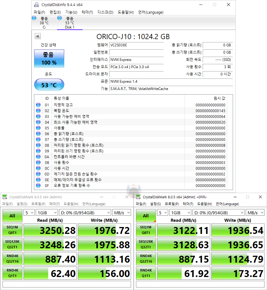The height and width of the screenshot is (290, 267).
Task: Open 파일(F) menu in right CrystalDiskMark 0Fill window
Action: [x=141, y=204]
